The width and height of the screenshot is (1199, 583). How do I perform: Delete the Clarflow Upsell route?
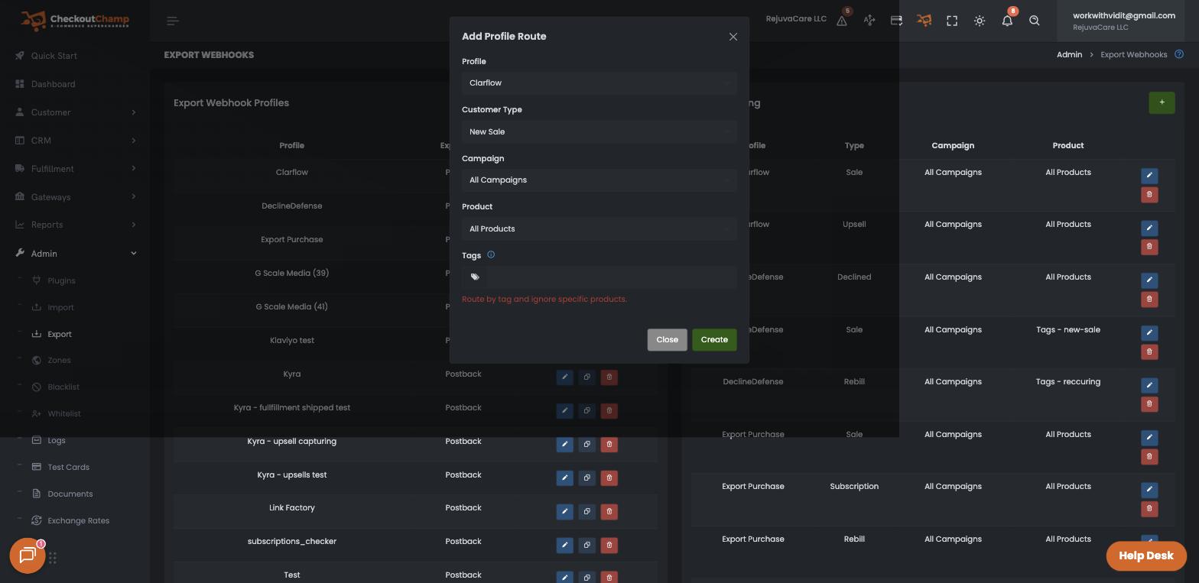coord(1149,247)
